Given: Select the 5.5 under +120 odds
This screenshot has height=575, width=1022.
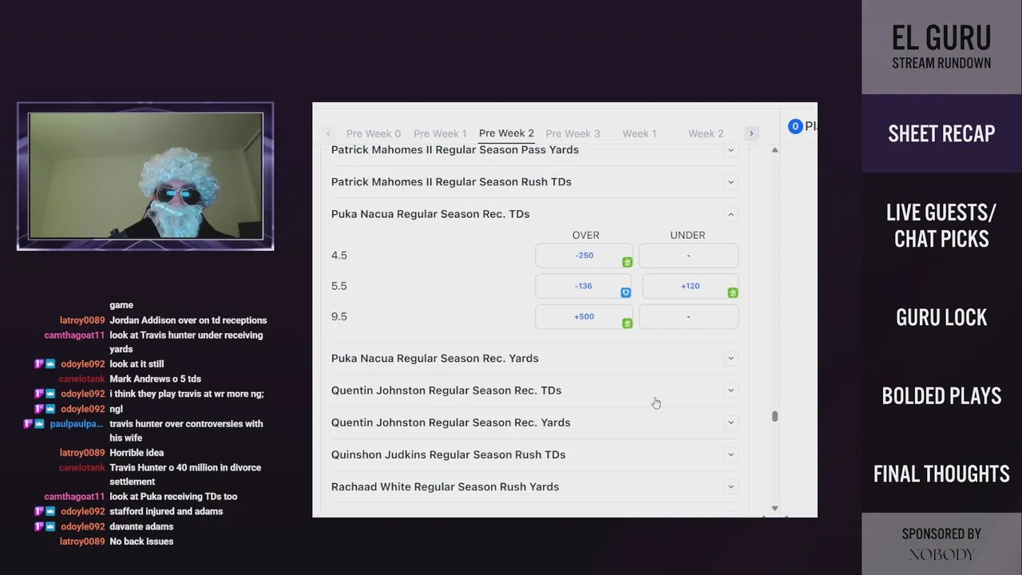Looking at the screenshot, I should click(x=690, y=286).
